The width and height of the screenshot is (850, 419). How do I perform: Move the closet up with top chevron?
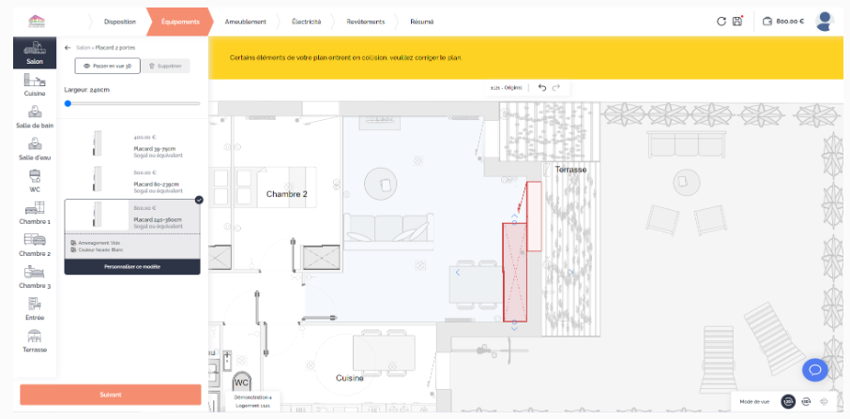pyautogui.click(x=514, y=216)
